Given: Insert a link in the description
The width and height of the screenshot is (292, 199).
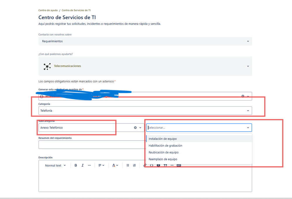Looking at the screenshot, I should 145,165.
